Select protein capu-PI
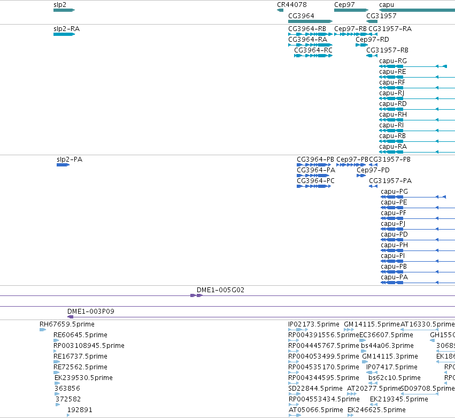 (418, 261)
